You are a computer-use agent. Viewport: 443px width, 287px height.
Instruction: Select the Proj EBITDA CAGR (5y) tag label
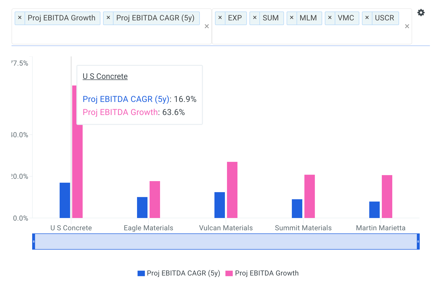pos(155,18)
